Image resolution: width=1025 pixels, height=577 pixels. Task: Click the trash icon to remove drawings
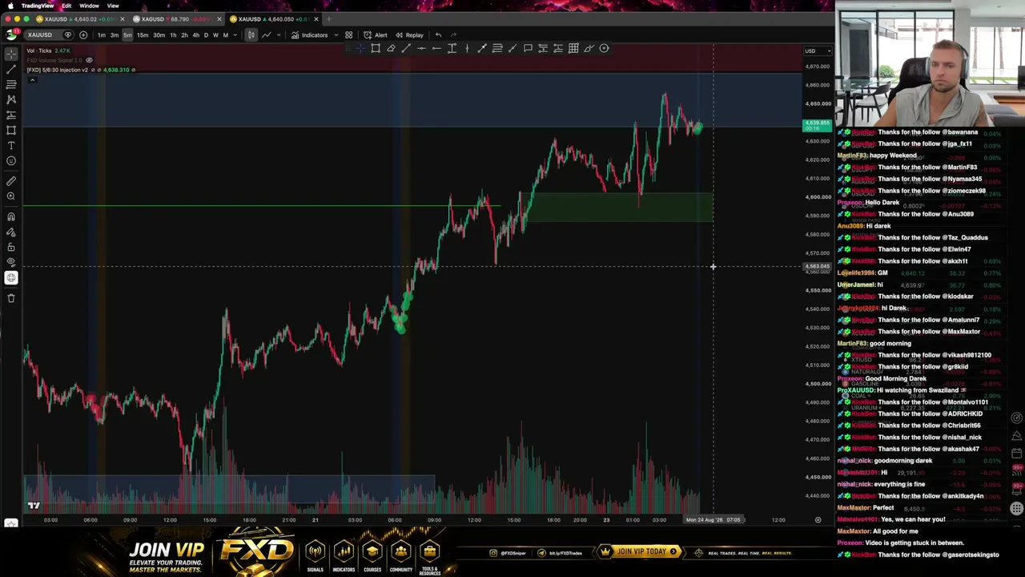pyautogui.click(x=11, y=298)
